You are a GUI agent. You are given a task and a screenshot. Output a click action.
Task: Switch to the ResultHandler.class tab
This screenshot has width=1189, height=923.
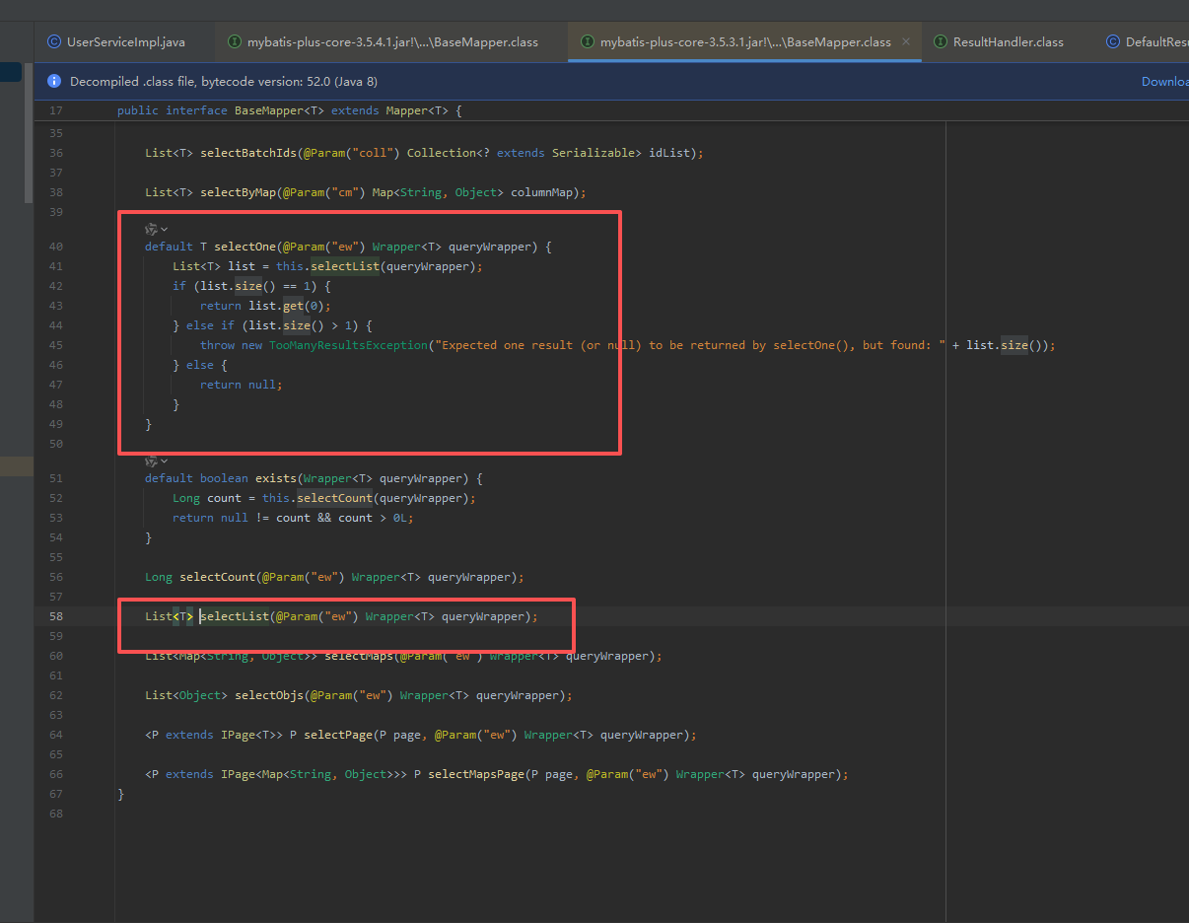[998, 42]
